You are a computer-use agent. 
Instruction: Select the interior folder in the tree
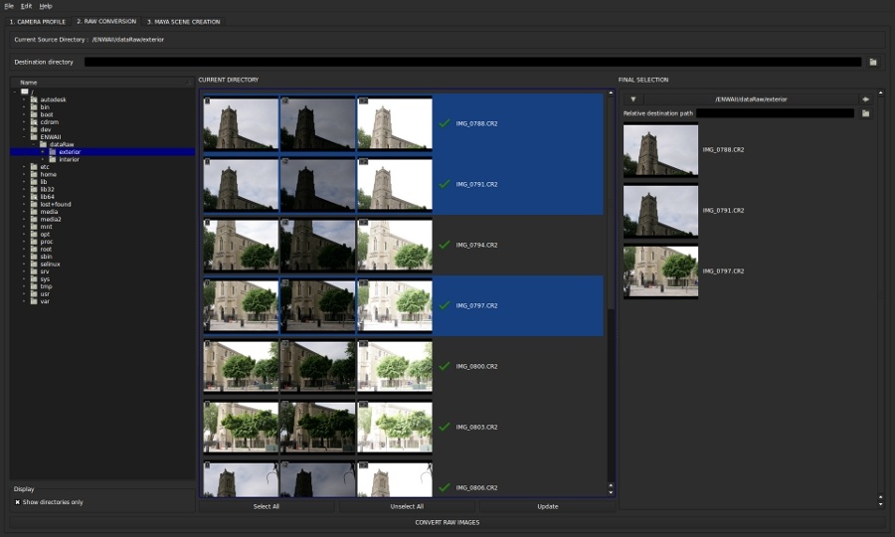[69, 159]
